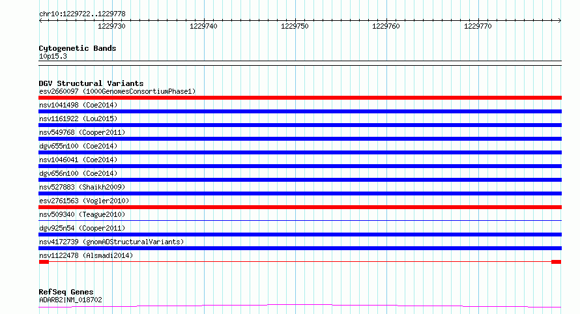
Task: Click the blue bar of nsv527883
Action: click(300, 193)
